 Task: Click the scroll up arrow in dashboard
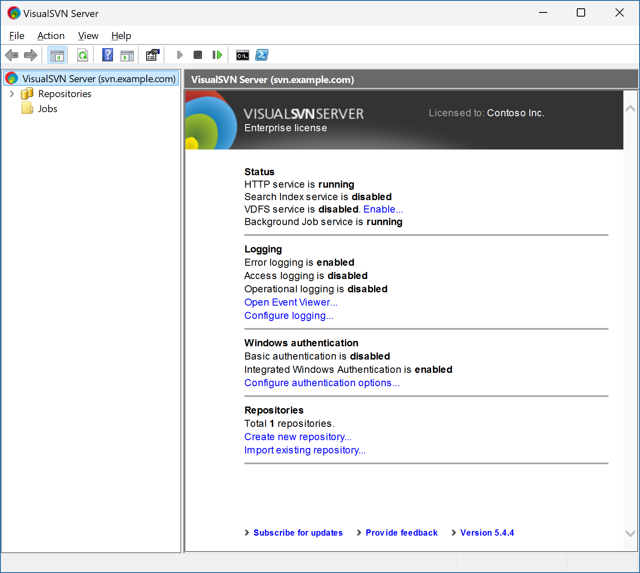tap(630, 108)
